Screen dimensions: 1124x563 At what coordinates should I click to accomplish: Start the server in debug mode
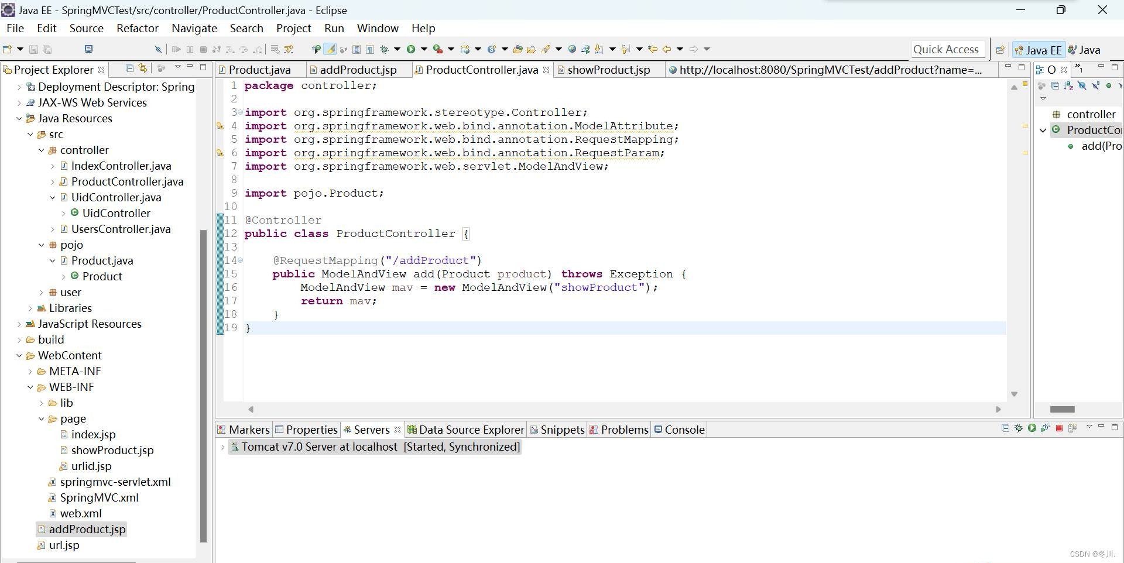[1019, 428]
